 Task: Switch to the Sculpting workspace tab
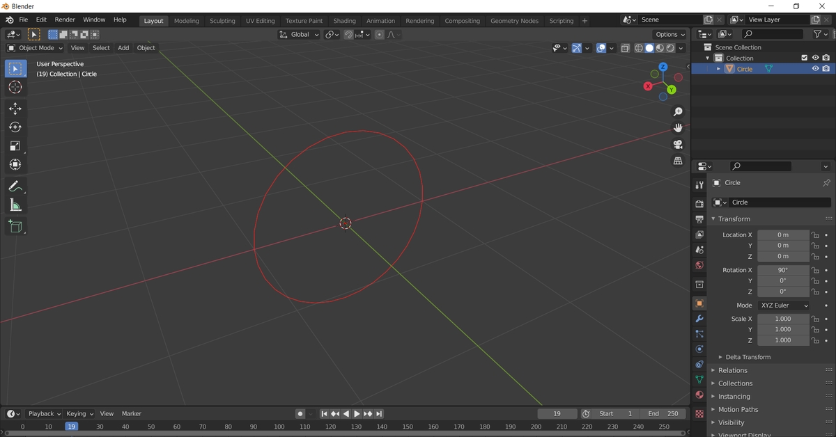pyautogui.click(x=222, y=21)
